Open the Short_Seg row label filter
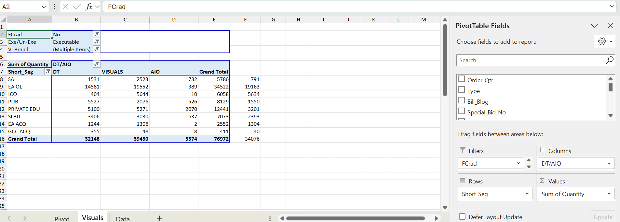Image resolution: width=620 pixels, height=222 pixels. coord(48,71)
